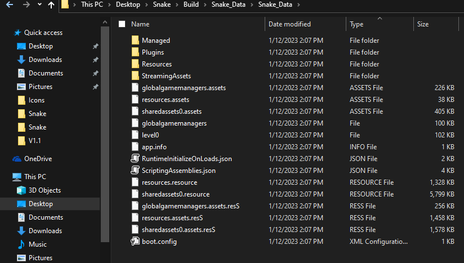Image resolution: width=464 pixels, height=263 pixels.
Task: Open the recent locations dropdown arrow
Action: (x=39, y=5)
